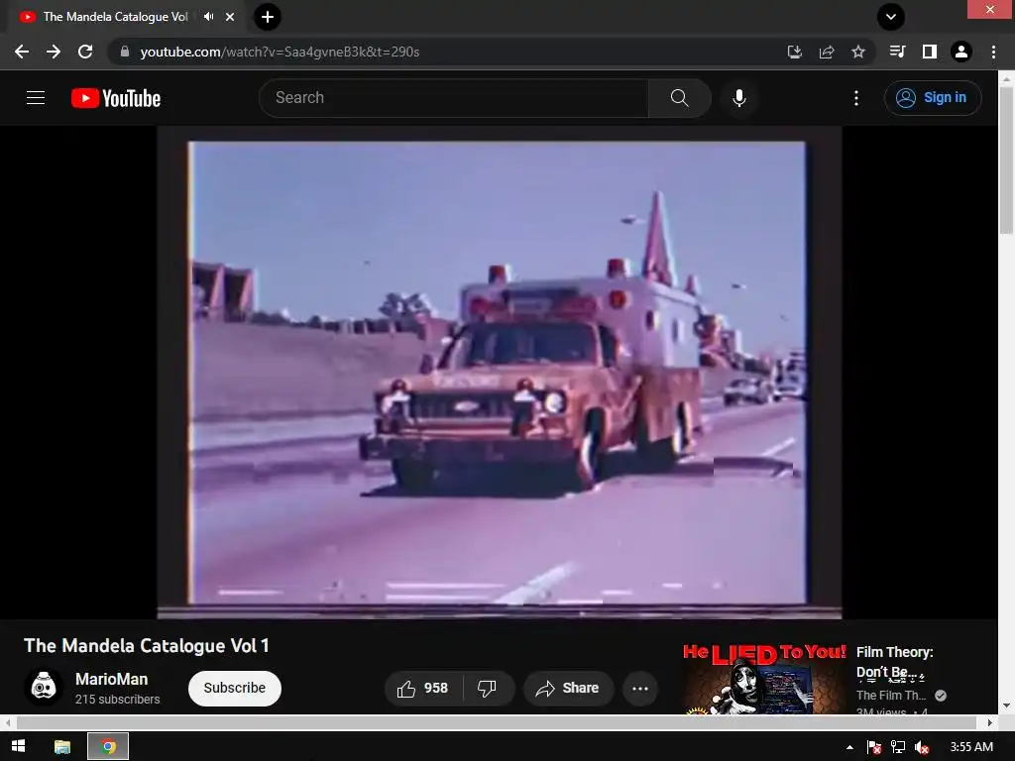1015x761 pixels.
Task: Click the 3:55 AM taskbar clock
Action: (971, 747)
